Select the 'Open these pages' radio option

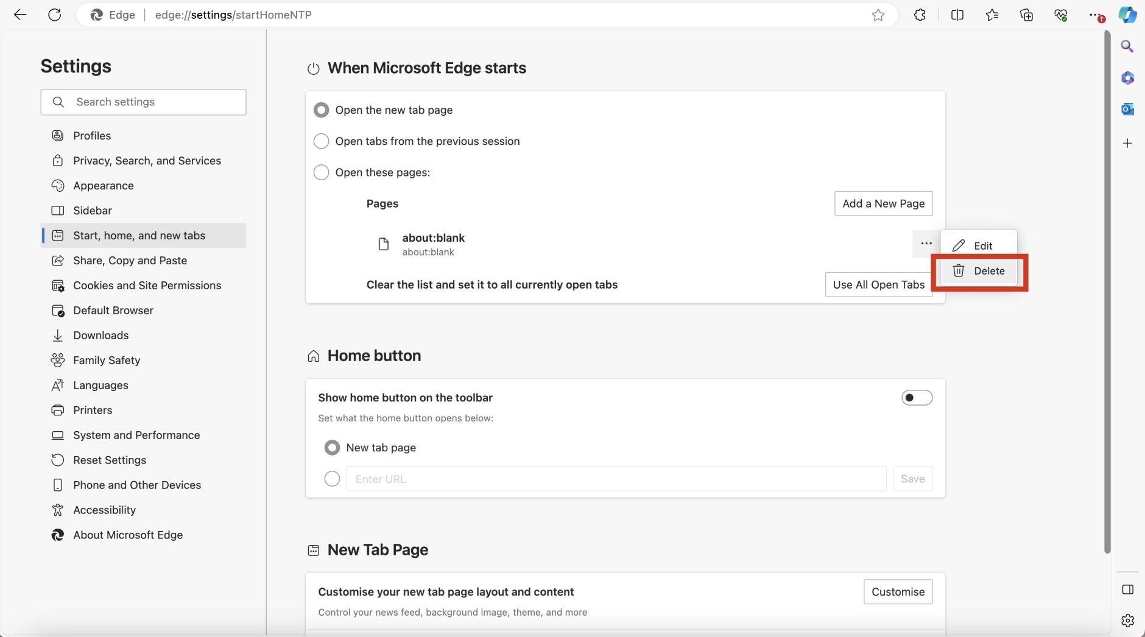pos(321,172)
